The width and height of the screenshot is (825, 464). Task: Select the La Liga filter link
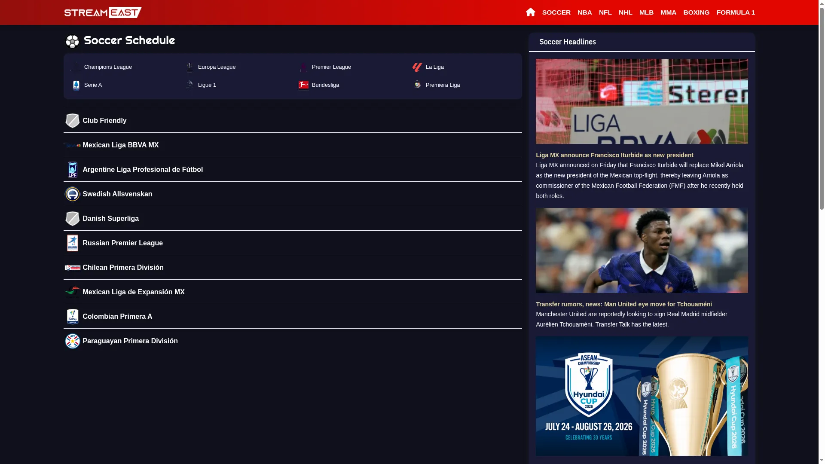tap(434, 67)
